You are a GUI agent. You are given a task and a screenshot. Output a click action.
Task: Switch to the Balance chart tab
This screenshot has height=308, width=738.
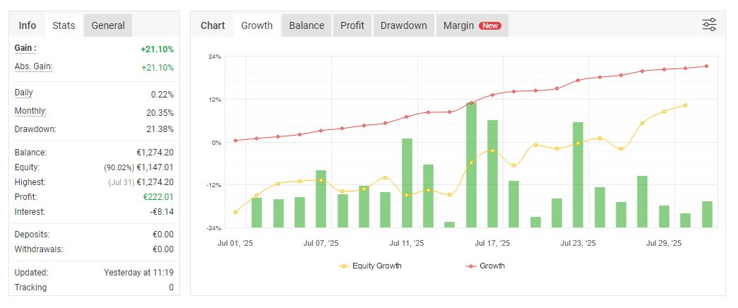click(306, 25)
